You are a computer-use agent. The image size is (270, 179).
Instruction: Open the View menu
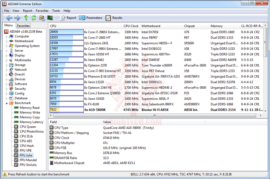pos(16,10)
